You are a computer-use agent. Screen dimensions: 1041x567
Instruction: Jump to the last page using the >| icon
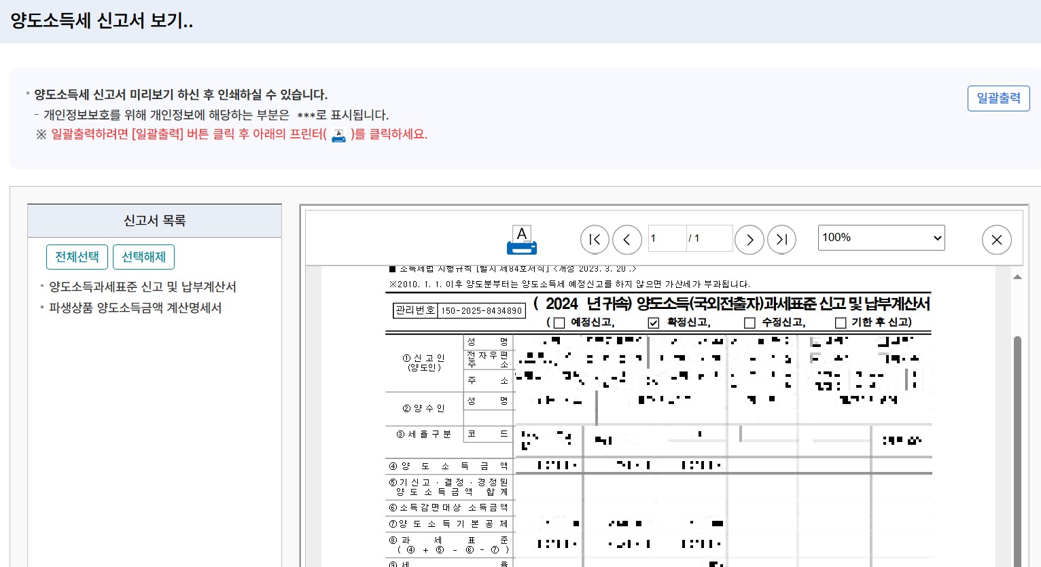coord(782,239)
